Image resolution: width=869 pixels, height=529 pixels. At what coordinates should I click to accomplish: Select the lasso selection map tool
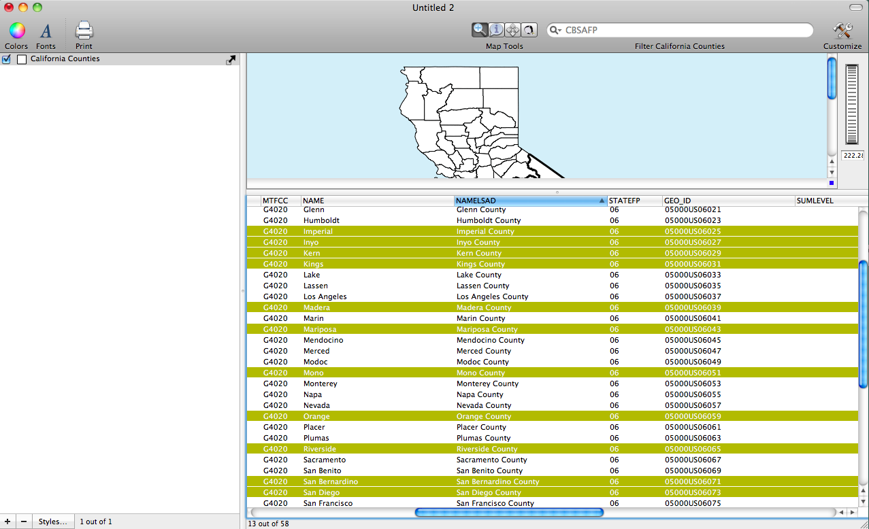coord(529,30)
